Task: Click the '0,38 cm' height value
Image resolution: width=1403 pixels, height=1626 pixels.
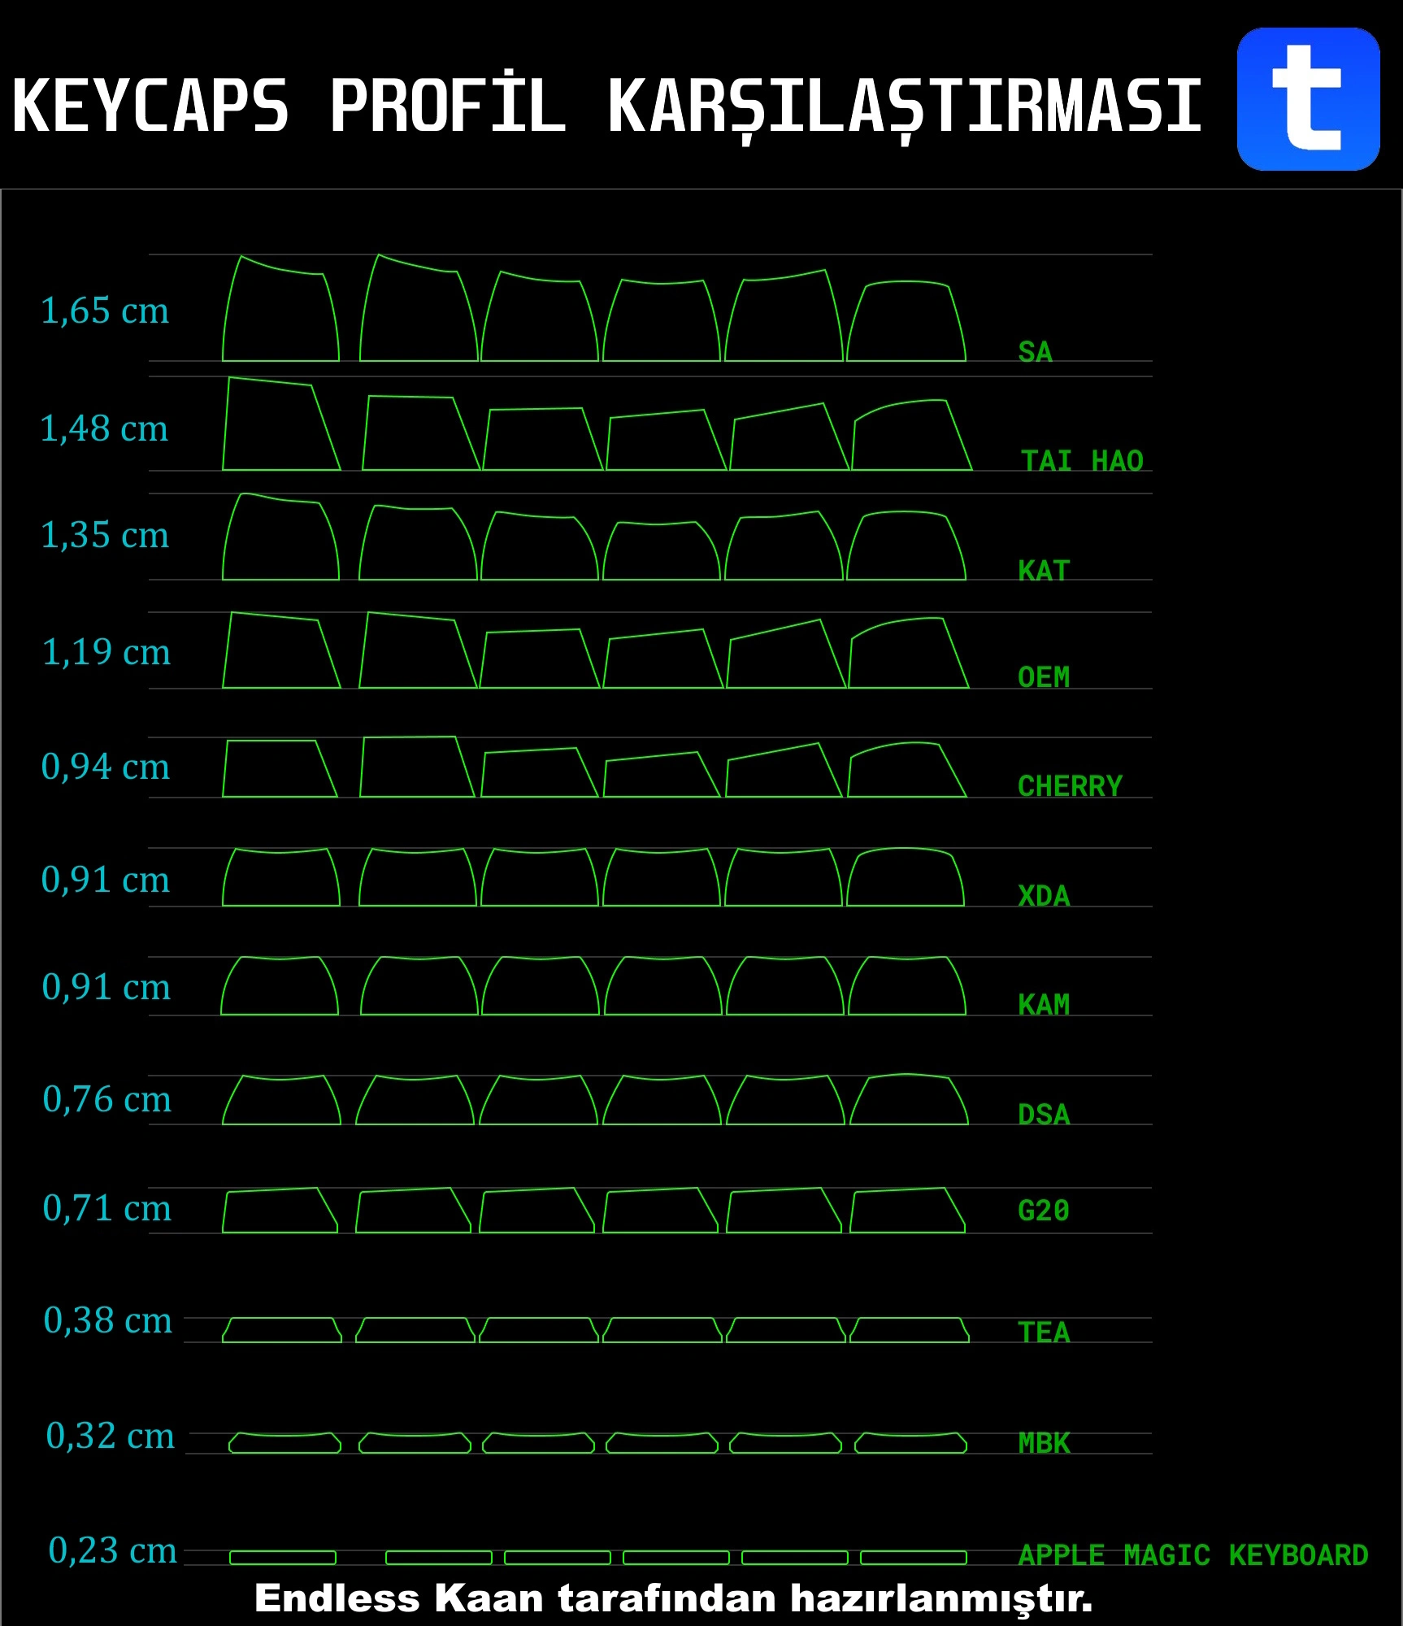Action: coord(108,1321)
